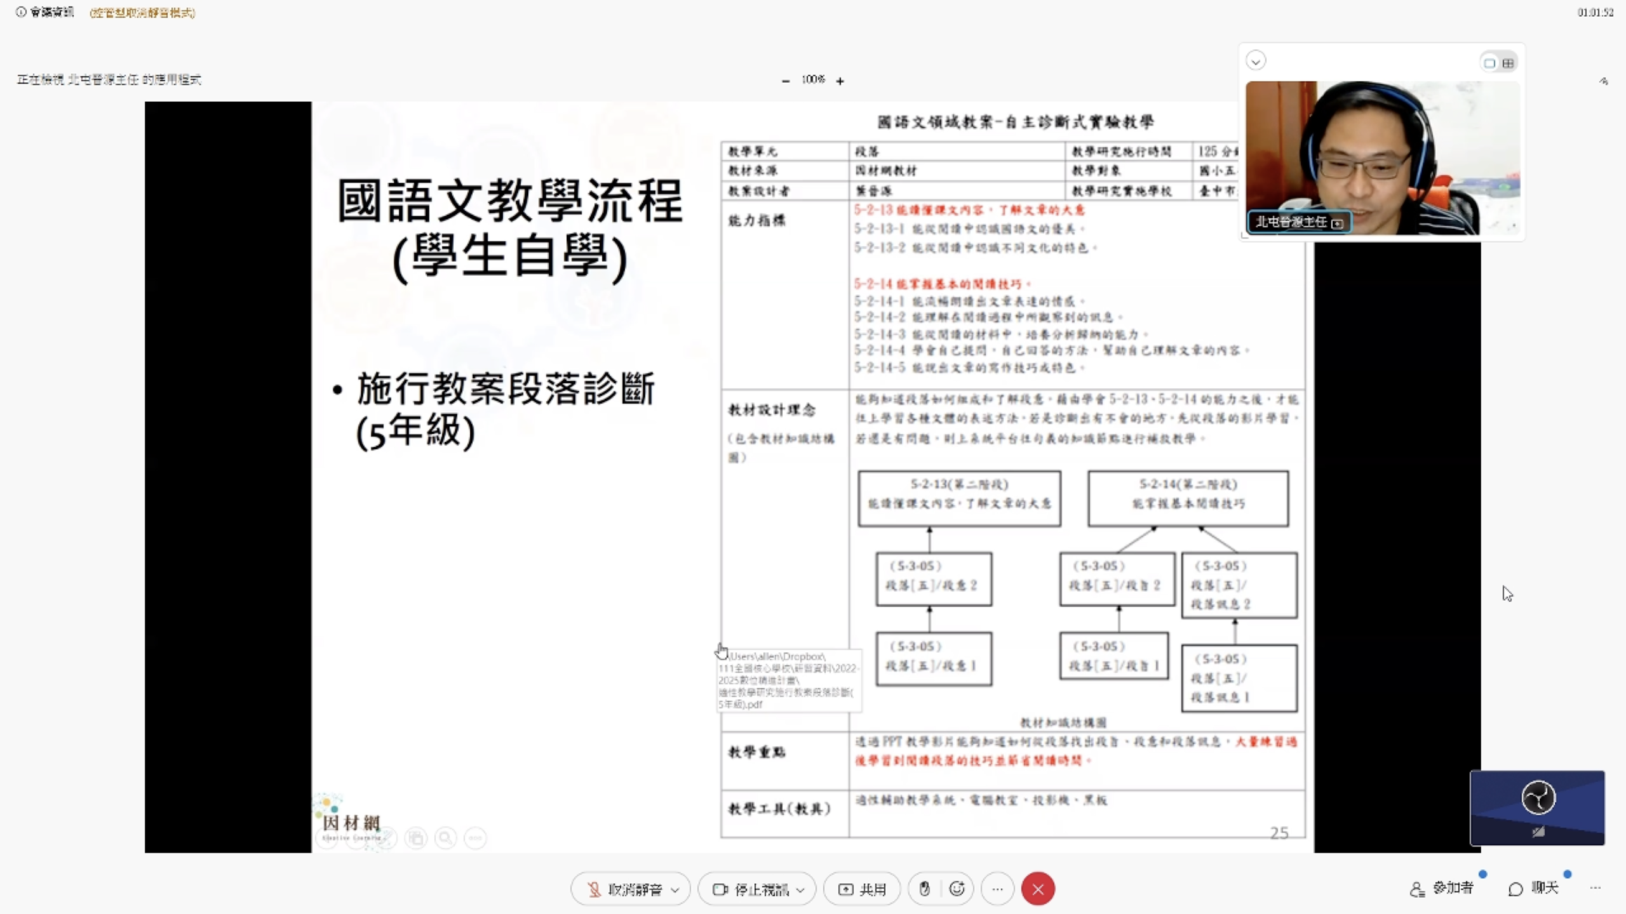Switch to grid layout view icon
Viewport: 1626px width, 914px height.
[x=1508, y=63]
